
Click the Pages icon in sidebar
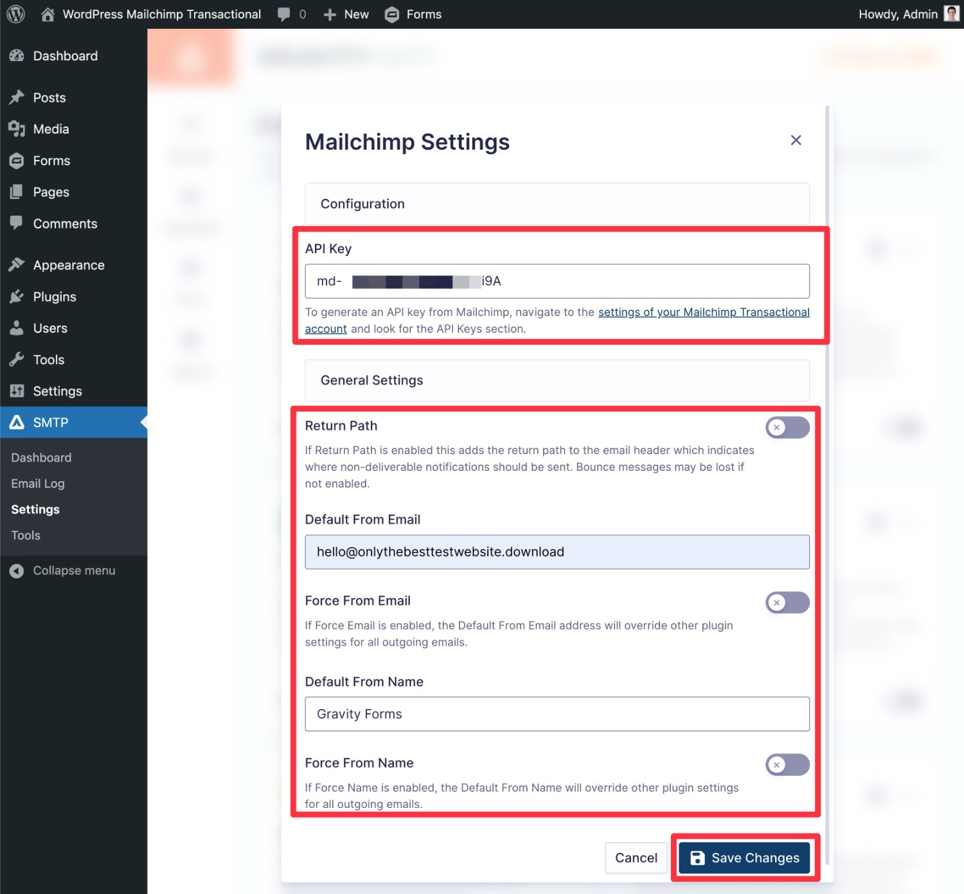point(17,192)
